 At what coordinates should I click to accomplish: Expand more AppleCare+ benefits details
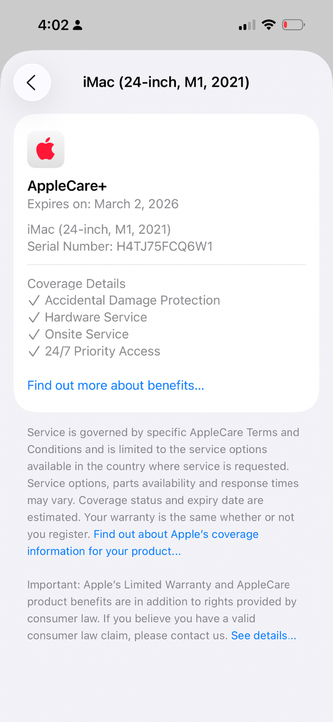(115, 385)
